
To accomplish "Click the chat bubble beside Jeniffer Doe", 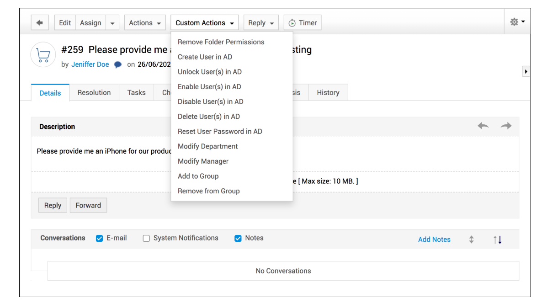I will pos(118,65).
